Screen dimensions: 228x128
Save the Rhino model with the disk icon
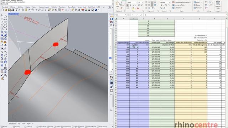click(x=9, y=10)
